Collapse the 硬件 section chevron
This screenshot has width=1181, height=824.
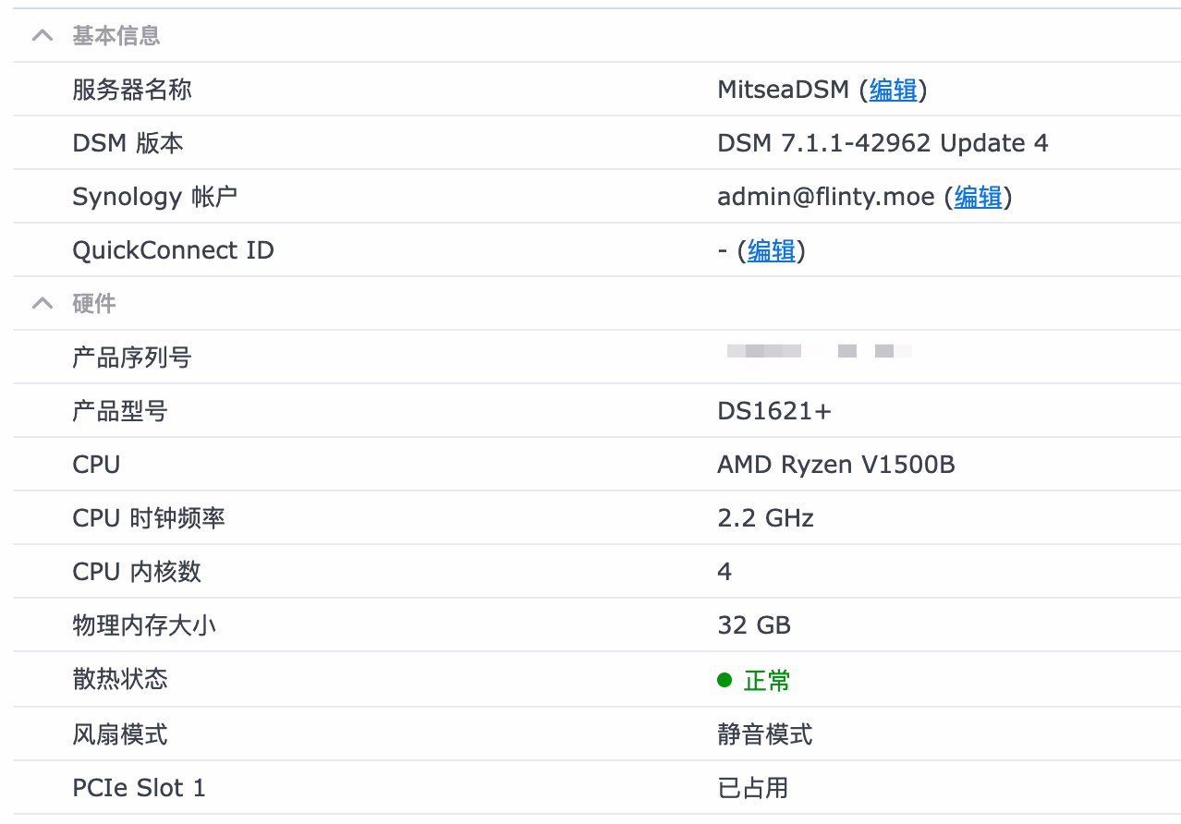click(x=43, y=303)
